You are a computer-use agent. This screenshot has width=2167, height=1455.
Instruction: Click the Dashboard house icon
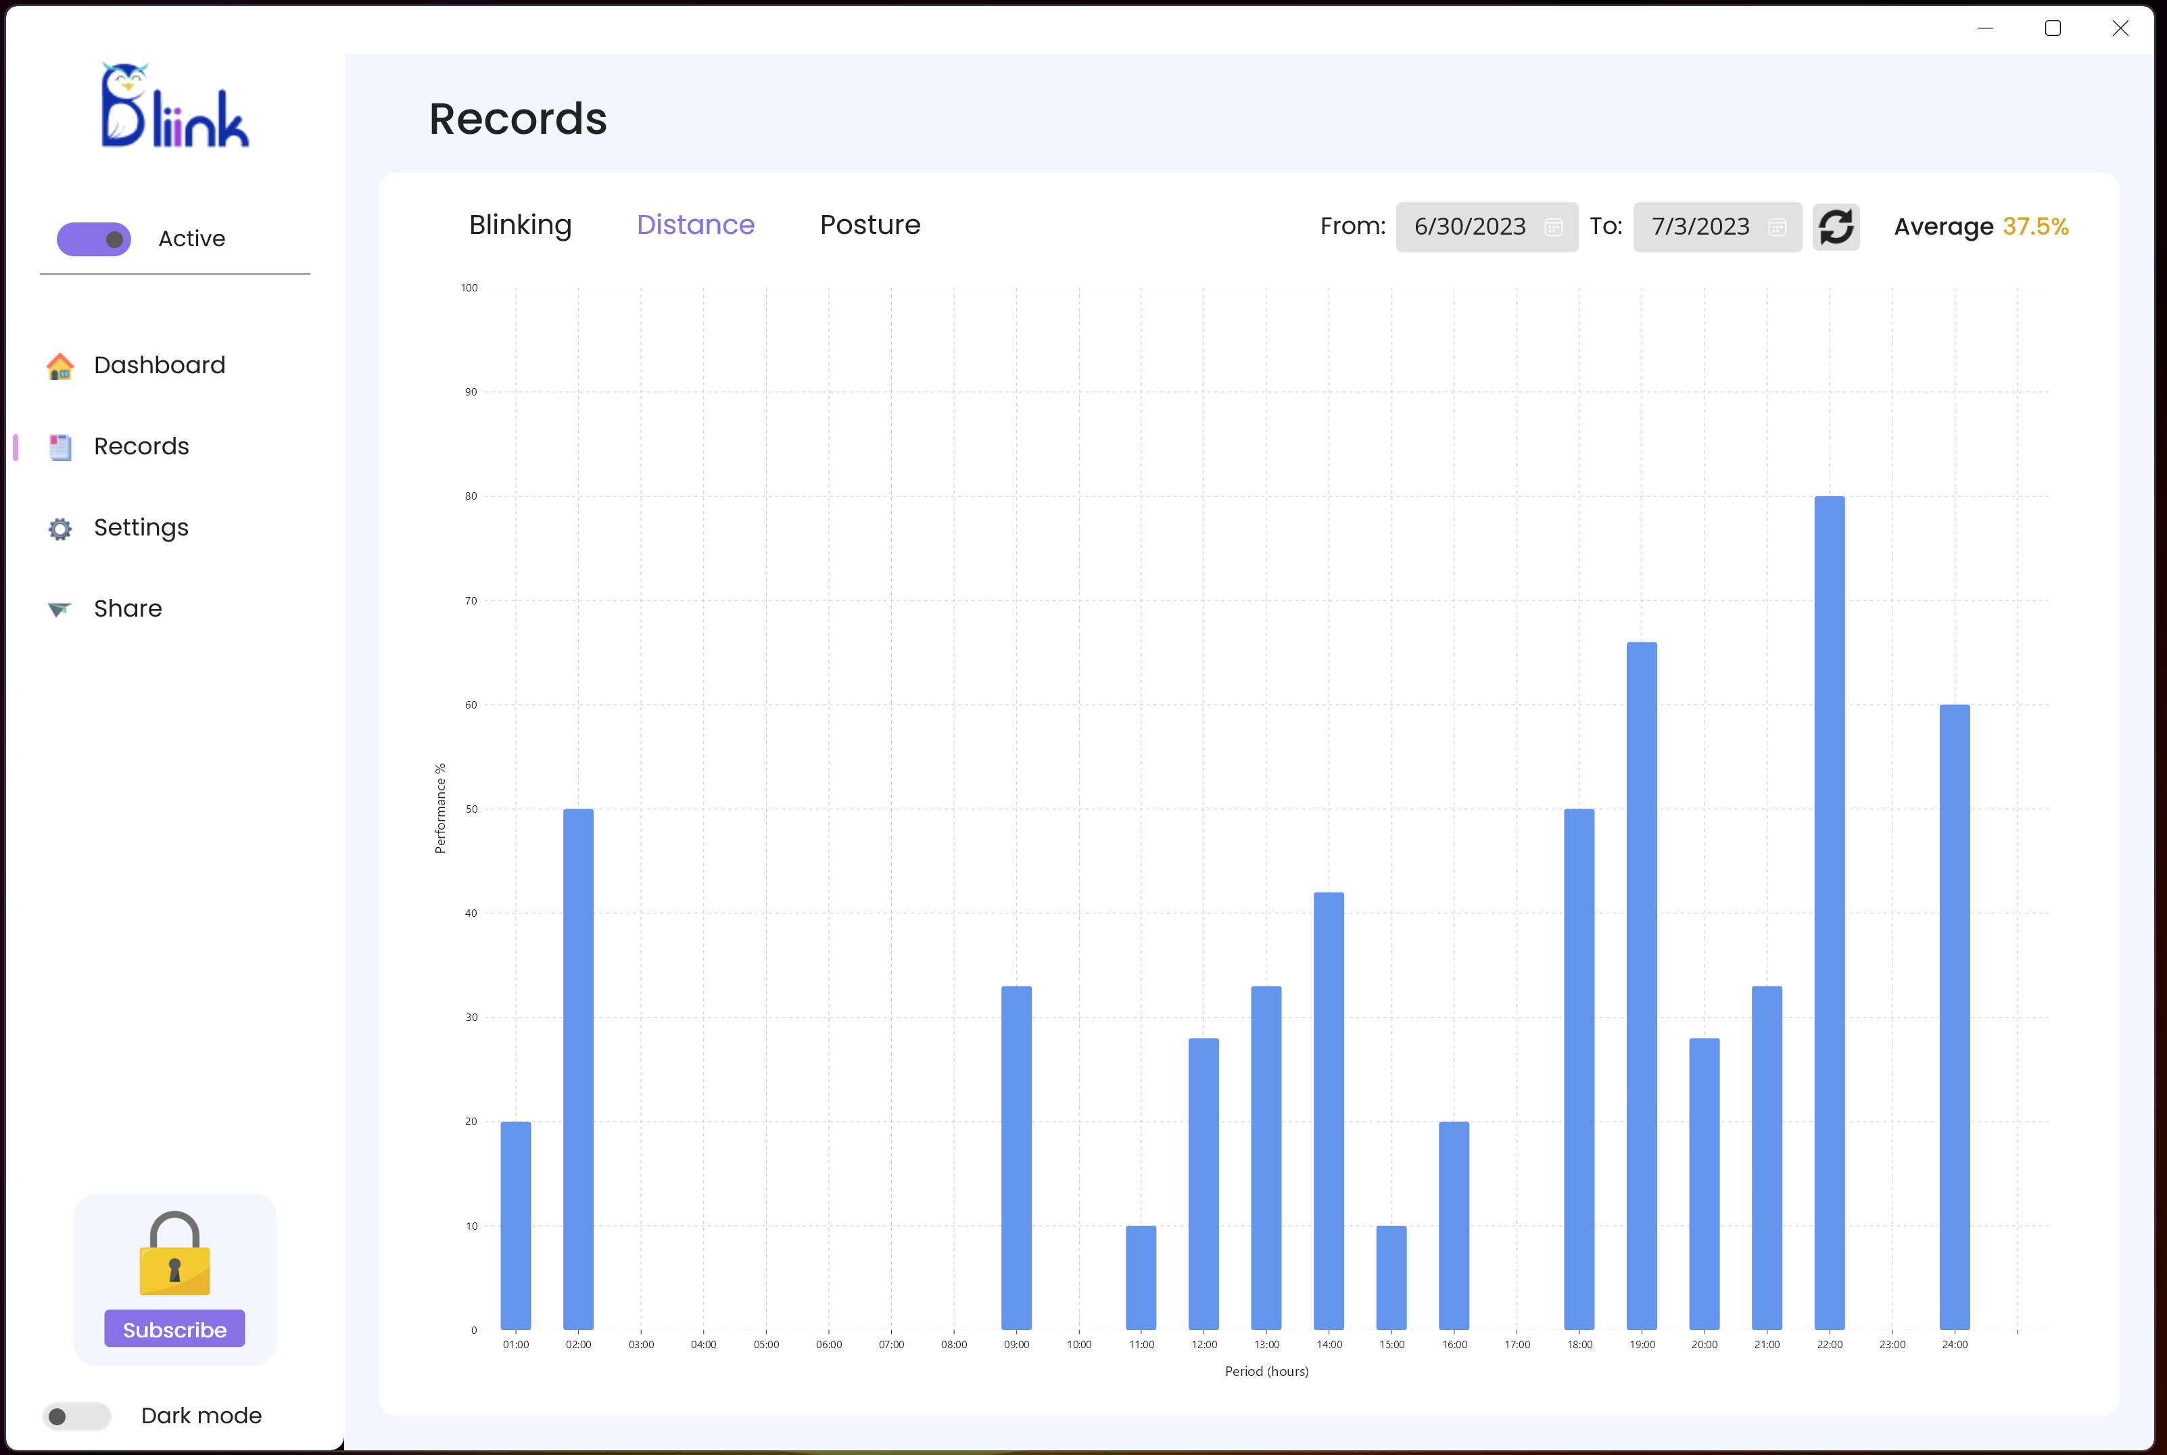point(60,366)
